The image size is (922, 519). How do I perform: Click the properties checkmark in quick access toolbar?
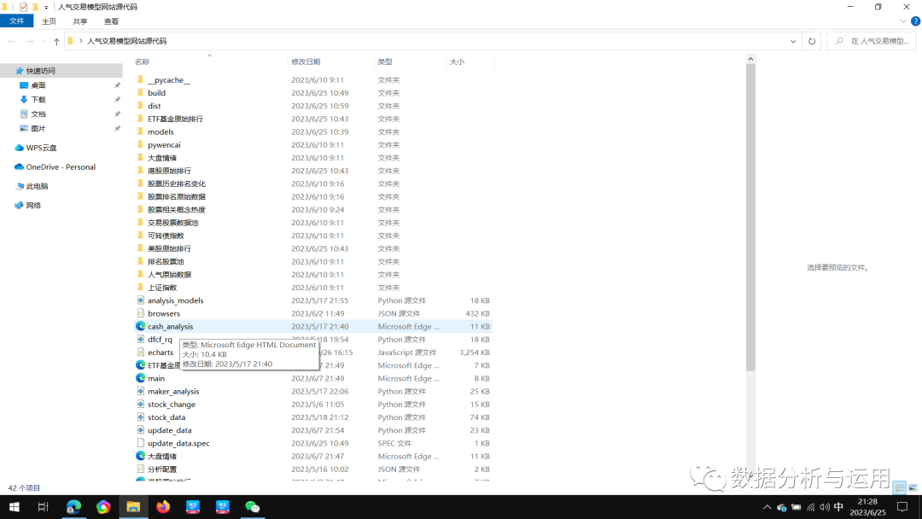[23, 7]
